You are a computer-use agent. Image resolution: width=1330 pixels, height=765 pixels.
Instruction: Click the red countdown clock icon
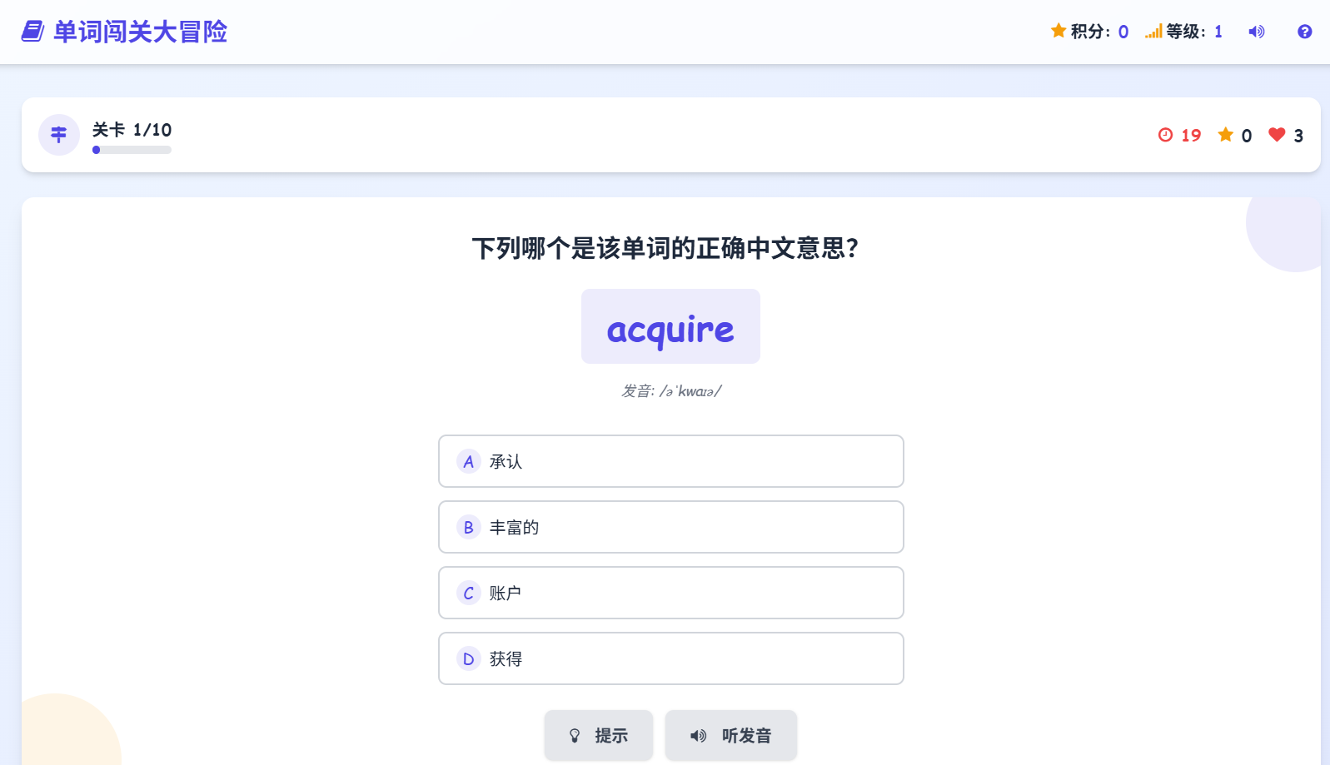(x=1165, y=135)
